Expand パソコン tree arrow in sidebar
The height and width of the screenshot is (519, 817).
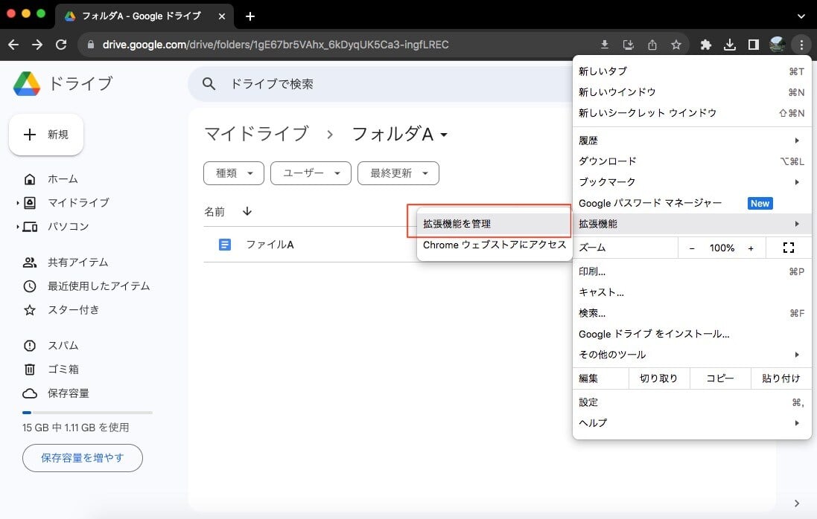17,227
